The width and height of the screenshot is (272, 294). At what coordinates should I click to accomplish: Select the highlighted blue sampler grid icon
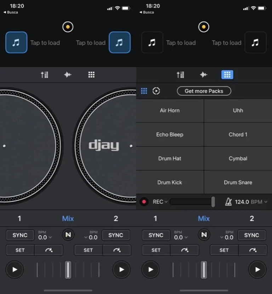pos(227,75)
